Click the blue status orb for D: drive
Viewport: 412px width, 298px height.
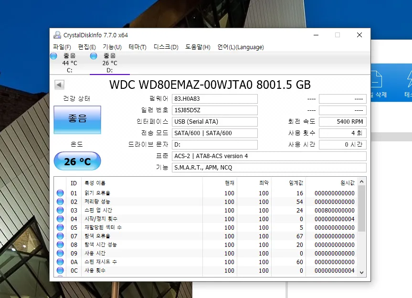coord(94,56)
